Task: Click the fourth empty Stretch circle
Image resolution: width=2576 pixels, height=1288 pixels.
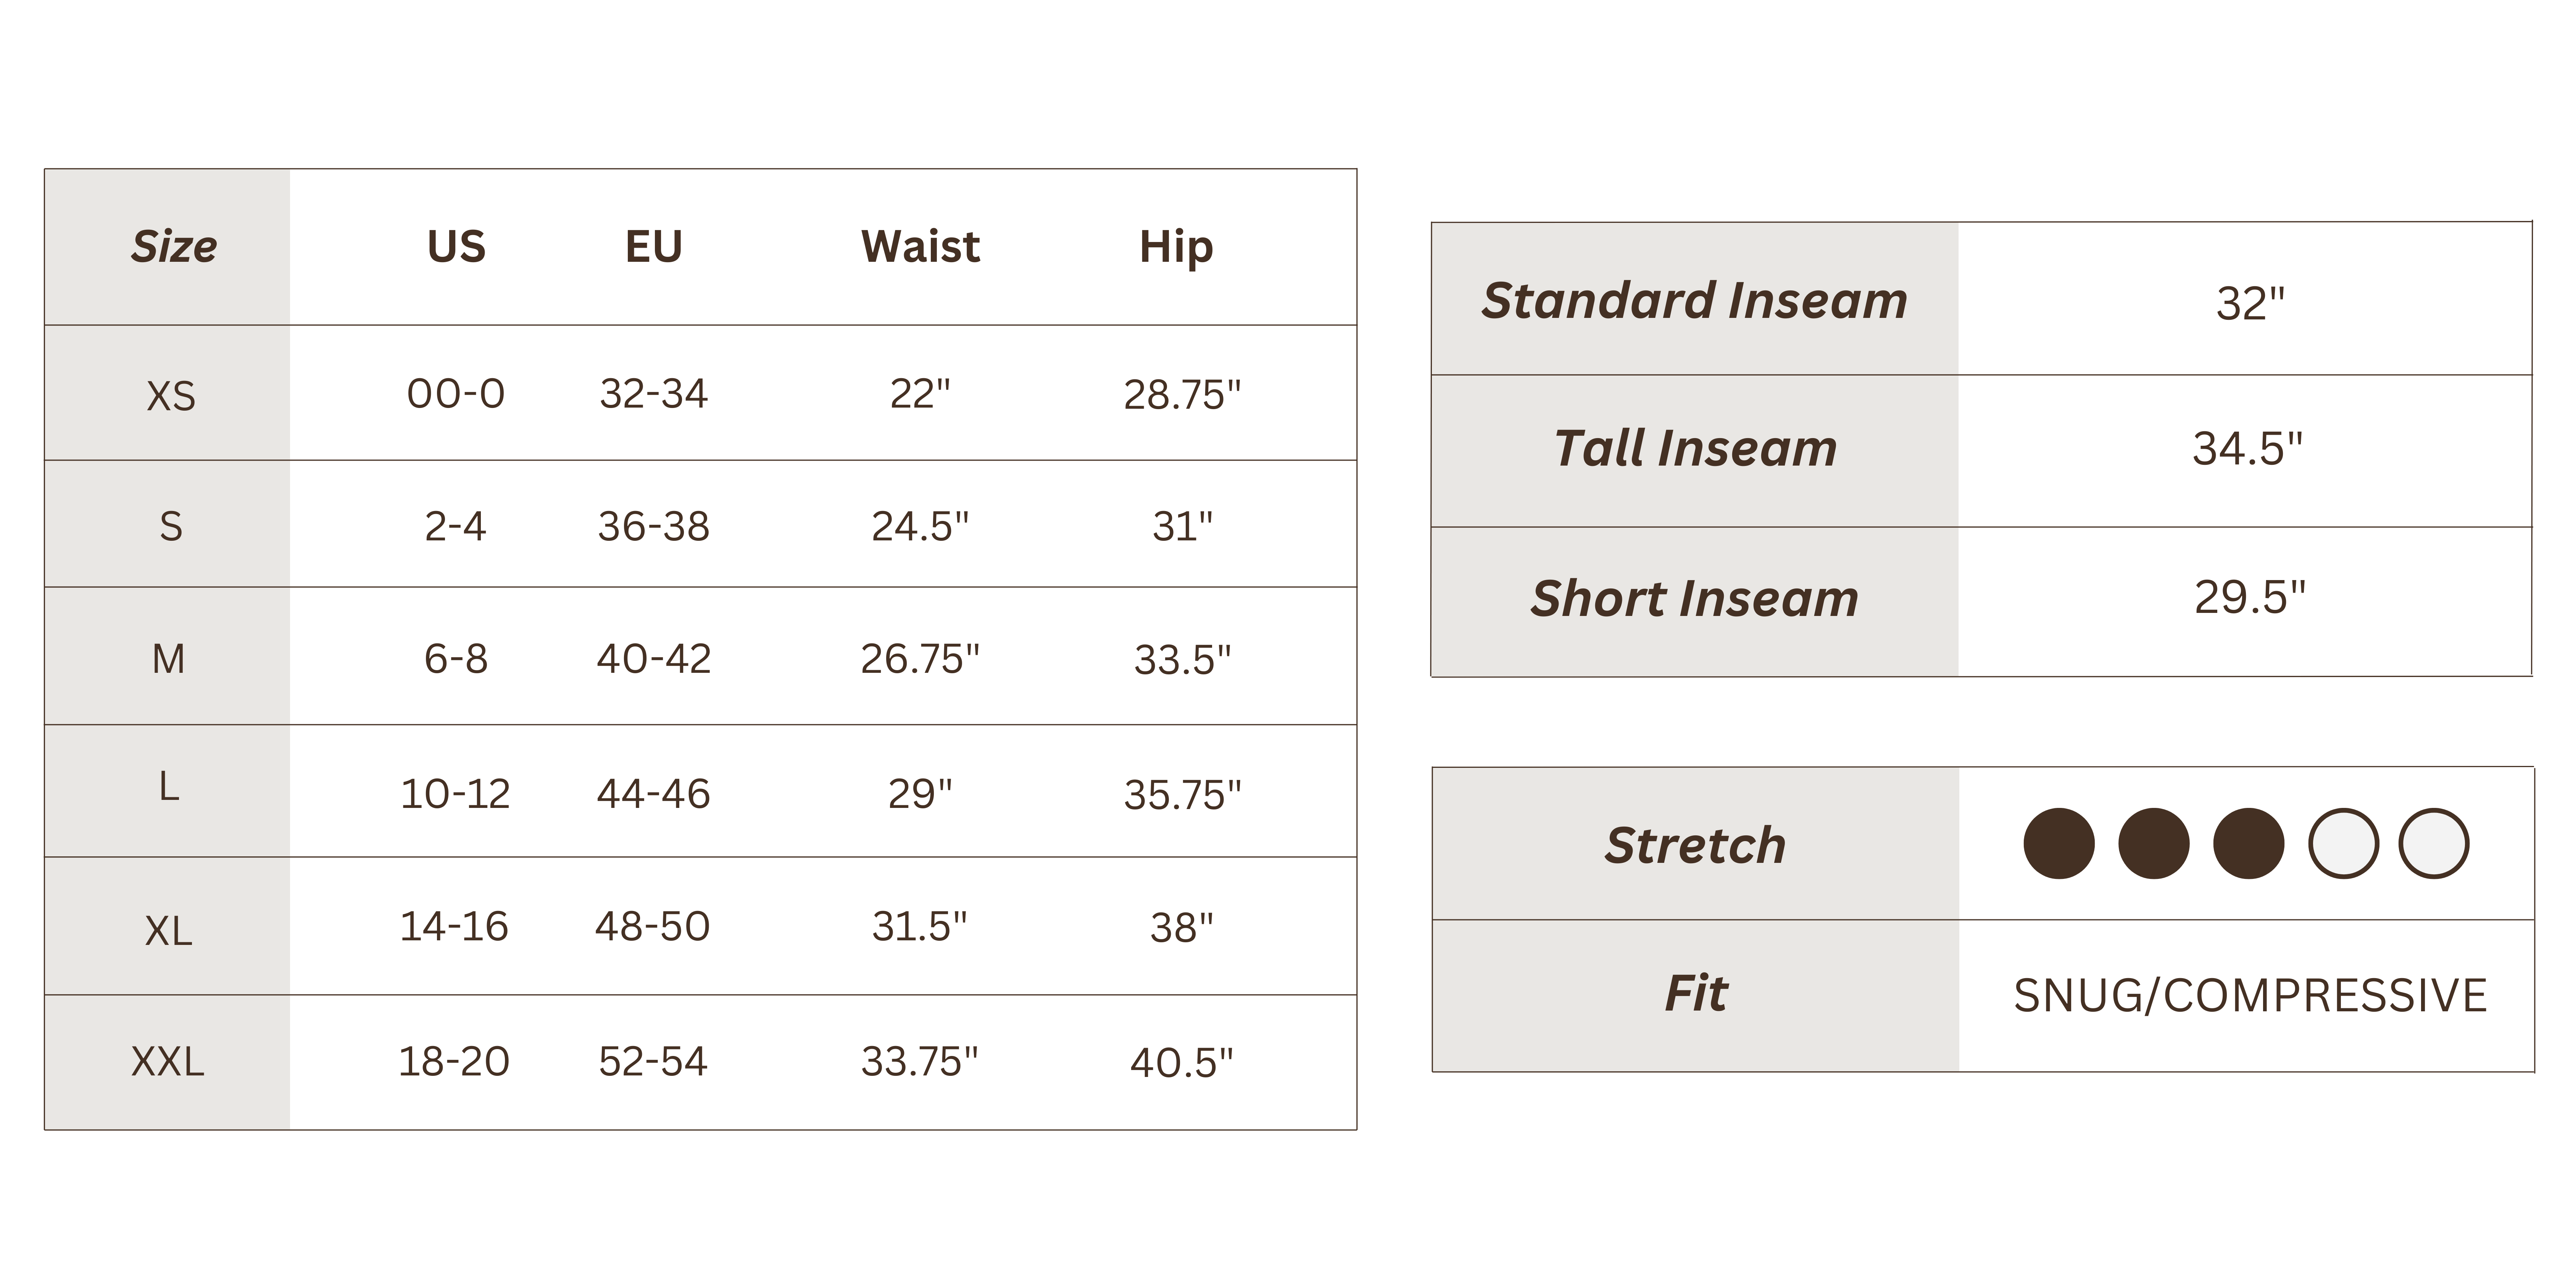Action: pyautogui.click(x=2343, y=843)
